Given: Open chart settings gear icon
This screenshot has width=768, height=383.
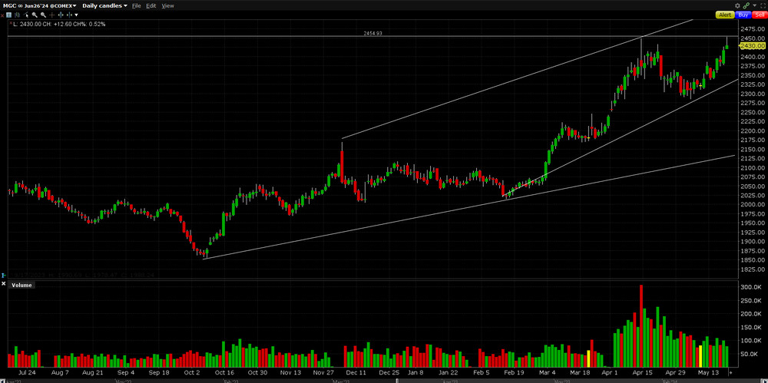Looking at the screenshot, I should pyautogui.click(x=737, y=5).
